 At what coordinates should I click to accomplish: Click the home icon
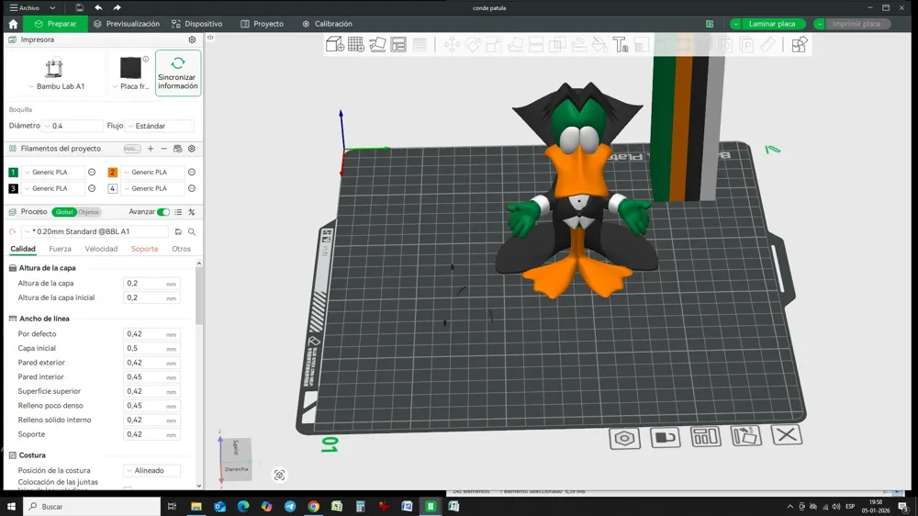click(13, 24)
